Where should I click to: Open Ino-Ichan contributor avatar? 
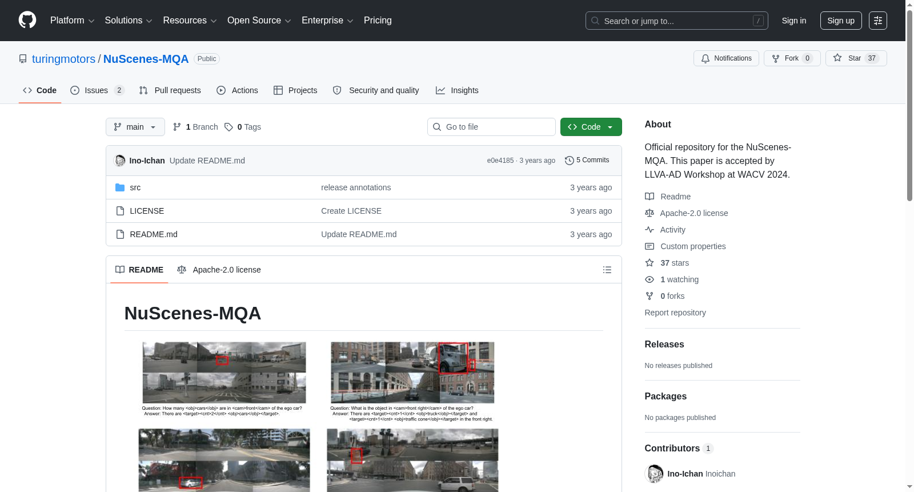[654, 474]
